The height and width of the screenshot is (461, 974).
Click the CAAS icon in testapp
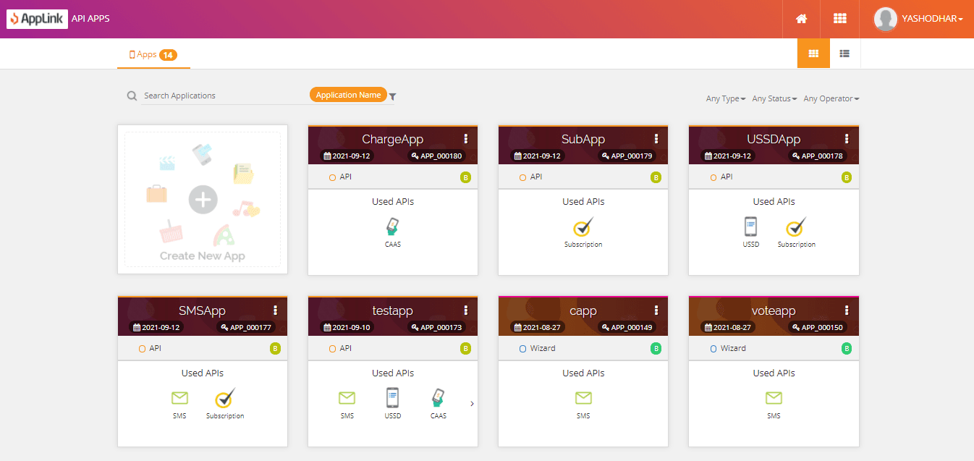(x=438, y=398)
